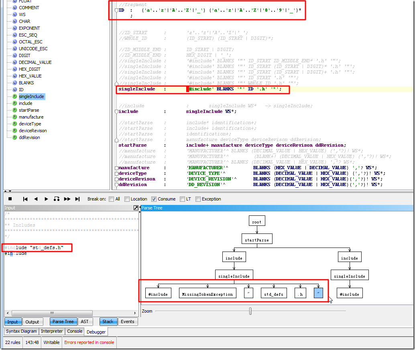415x350 pixels.
Task: Toggle the deviceType rule fold marker
Action: click(116, 174)
